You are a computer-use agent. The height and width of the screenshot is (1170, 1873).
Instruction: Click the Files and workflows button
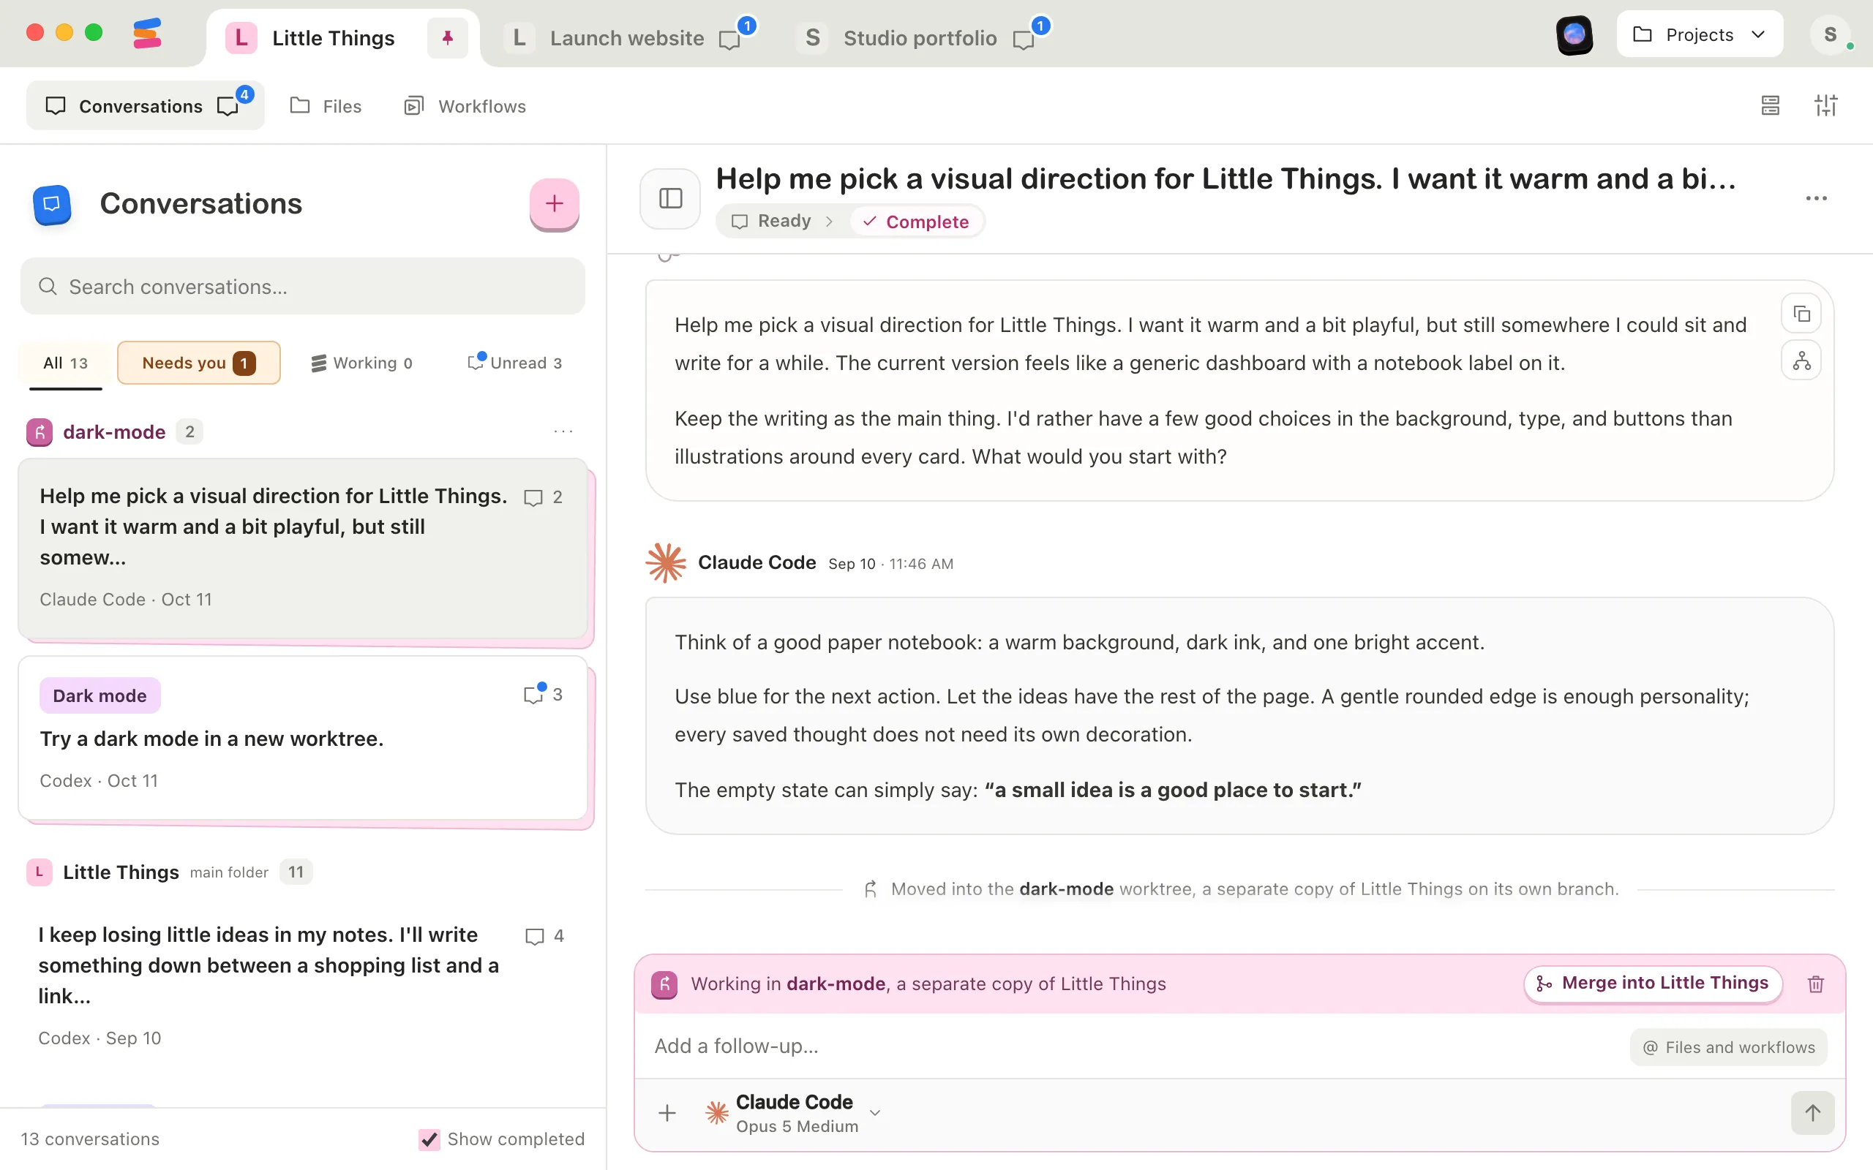[x=1728, y=1047]
